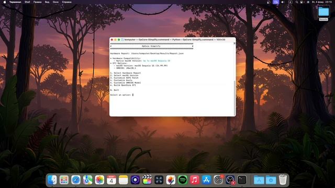This screenshot has width=335, height=188.
Task: Open Notes app in the Dock
Action: 124,180
